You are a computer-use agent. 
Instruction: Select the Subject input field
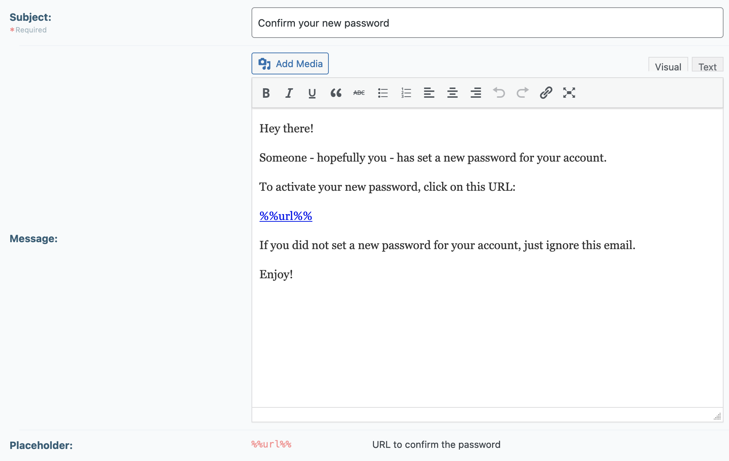487,22
